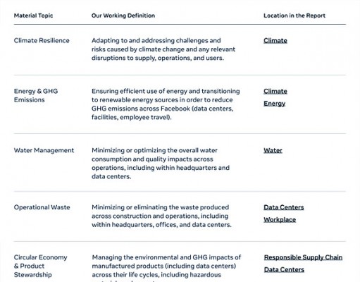Click the Water Management definition paragraph
360x282 pixels.
(161, 164)
